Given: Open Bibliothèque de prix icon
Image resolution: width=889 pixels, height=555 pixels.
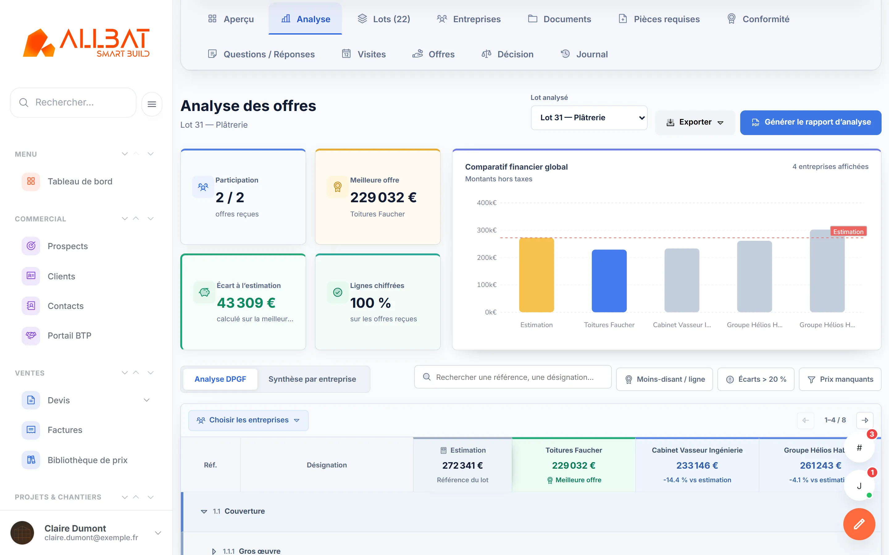Looking at the screenshot, I should pos(31,460).
